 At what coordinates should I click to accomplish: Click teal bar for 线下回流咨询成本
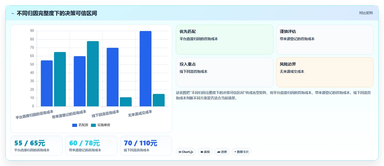(x=126, y=102)
